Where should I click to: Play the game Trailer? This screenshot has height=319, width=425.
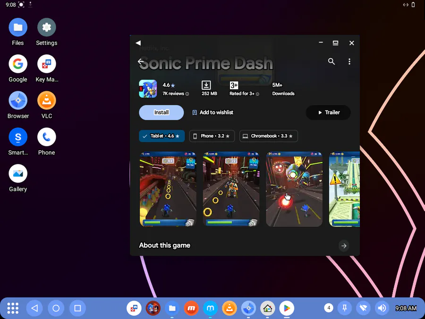point(328,112)
